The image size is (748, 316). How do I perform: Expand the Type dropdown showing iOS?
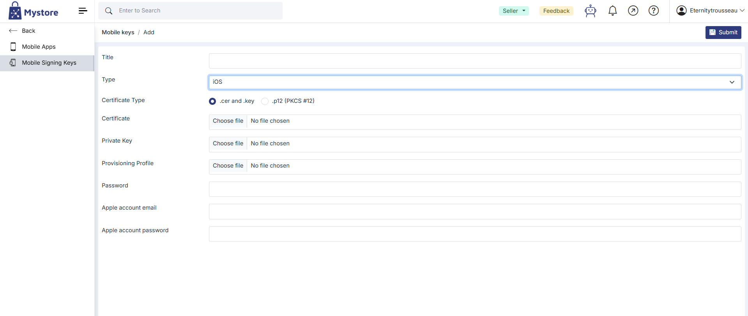[474, 82]
